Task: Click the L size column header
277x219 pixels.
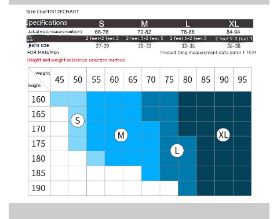Action: click(188, 24)
